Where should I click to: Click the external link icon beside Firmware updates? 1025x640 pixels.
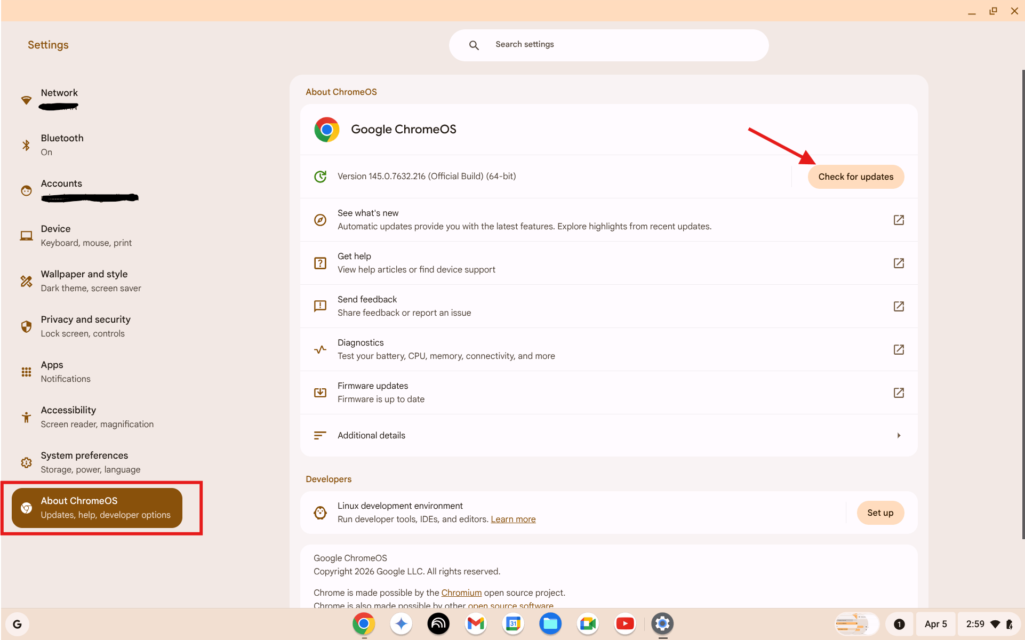(899, 393)
